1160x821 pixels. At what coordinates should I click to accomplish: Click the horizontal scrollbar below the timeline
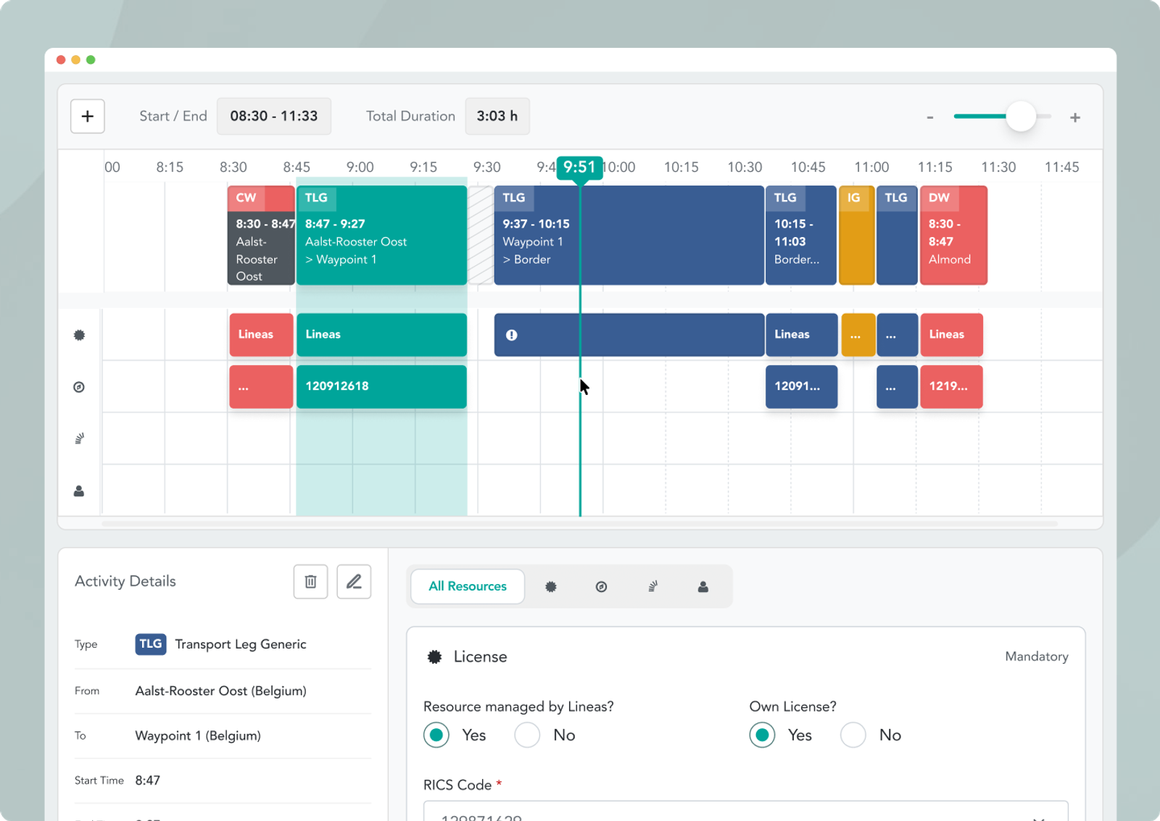tap(580, 523)
